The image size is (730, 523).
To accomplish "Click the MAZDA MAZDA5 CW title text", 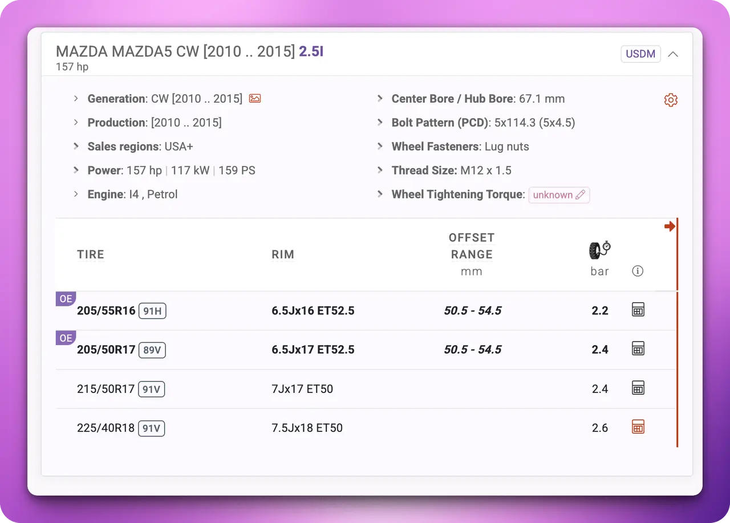I will [x=175, y=52].
